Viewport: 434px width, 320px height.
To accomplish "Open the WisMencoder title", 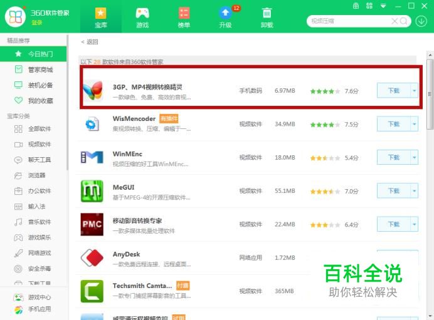I will pos(134,119).
